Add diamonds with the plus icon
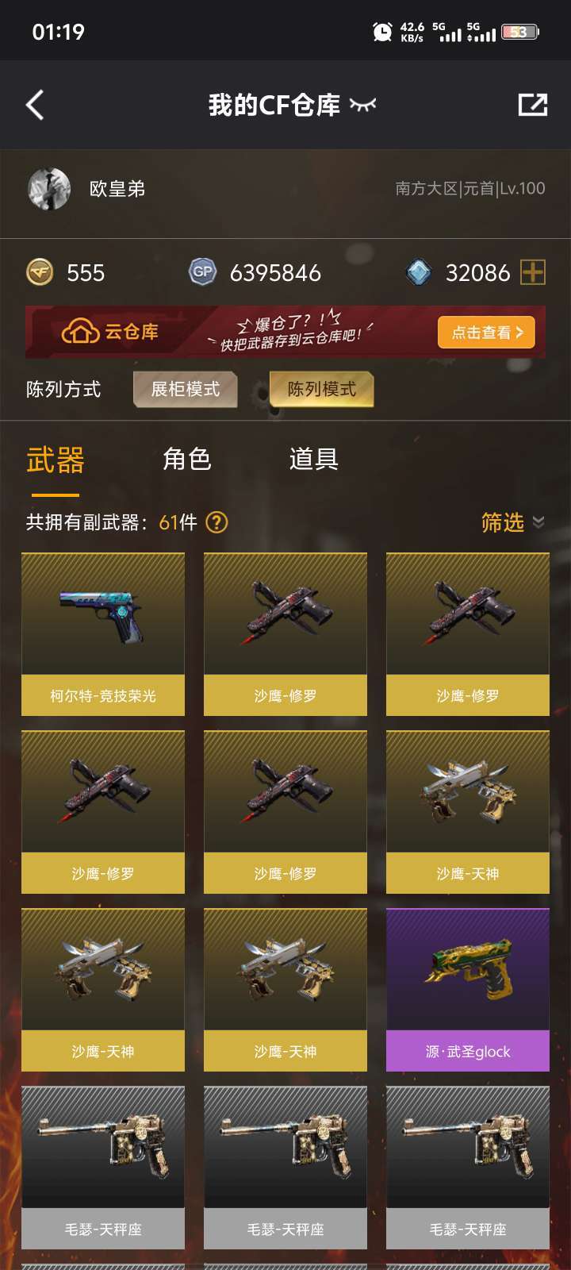 (x=533, y=272)
